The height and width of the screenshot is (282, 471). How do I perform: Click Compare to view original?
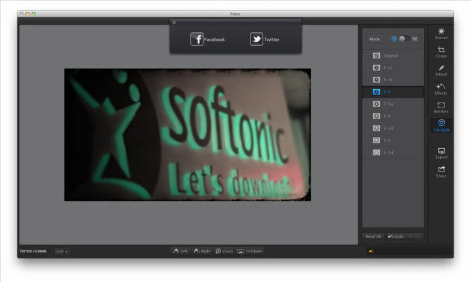click(250, 251)
